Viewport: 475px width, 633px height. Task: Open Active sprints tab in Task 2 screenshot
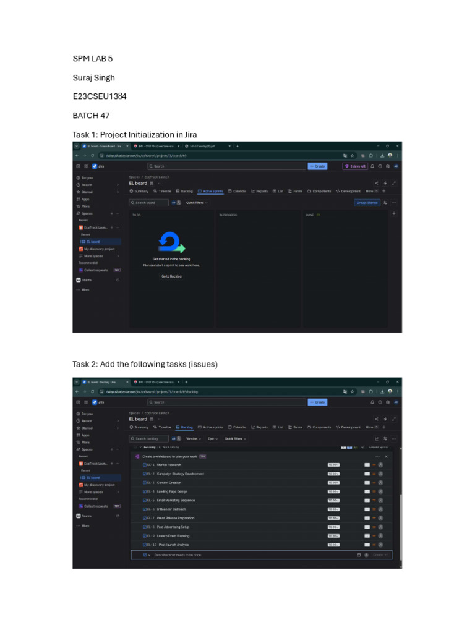pyautogui.click(x=210, y=427)
